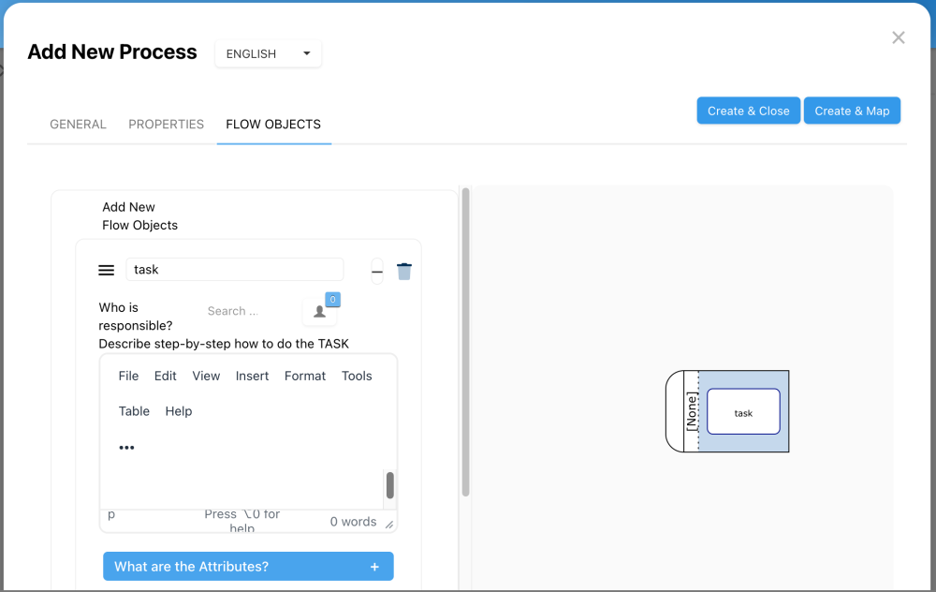Image resolution: width=936 pixels, height=592 pixels.
Task: Click the editor resize handle icon
Action: (389, 524)
